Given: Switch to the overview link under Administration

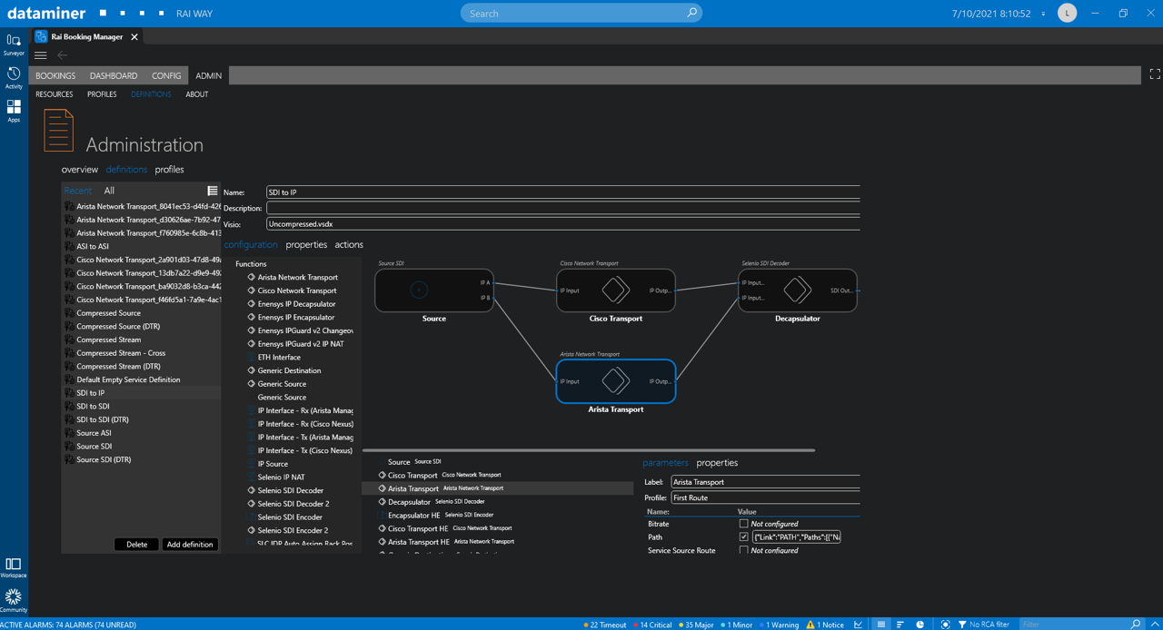Looking at the screenshot, I should pos(80,170).
